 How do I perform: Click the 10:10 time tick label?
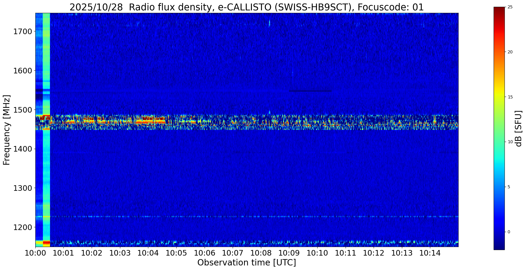coord(317,253)
